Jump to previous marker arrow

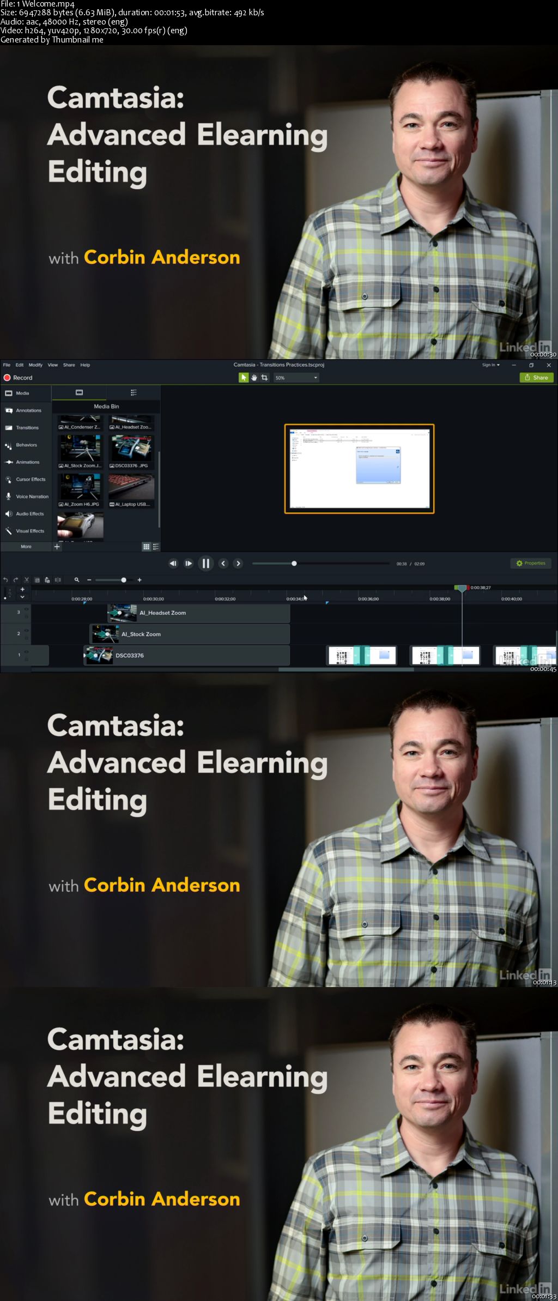(x=223, y=564)
